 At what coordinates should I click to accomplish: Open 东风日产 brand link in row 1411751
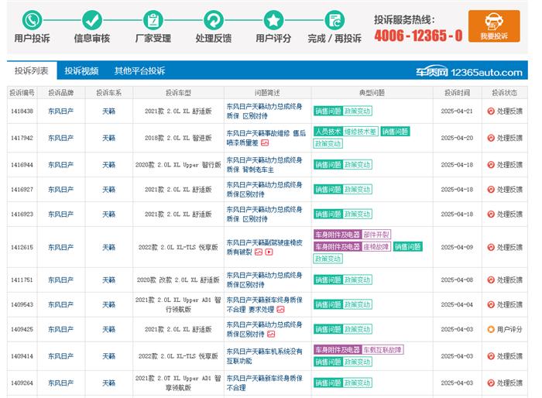click(x=61, y=280)
